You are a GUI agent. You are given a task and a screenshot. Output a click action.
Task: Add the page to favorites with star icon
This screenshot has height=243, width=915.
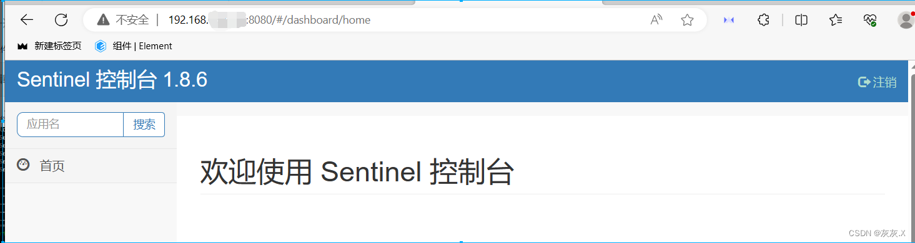tap(687, 20)
